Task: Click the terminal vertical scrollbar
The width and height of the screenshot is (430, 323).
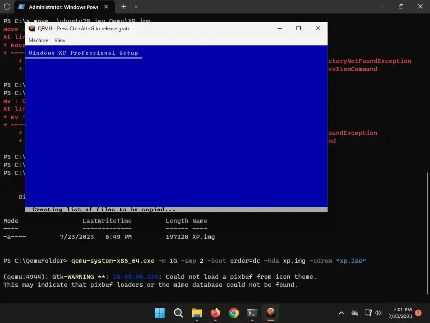Action: [427, 233]
